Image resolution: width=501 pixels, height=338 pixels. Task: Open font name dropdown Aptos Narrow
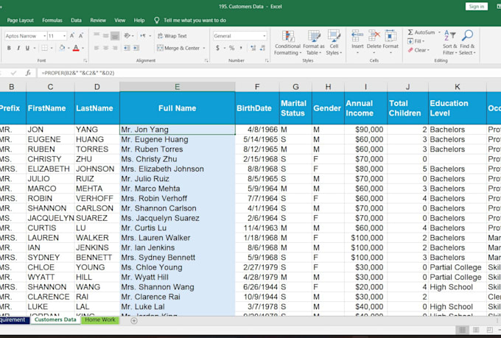click(44, 36)
